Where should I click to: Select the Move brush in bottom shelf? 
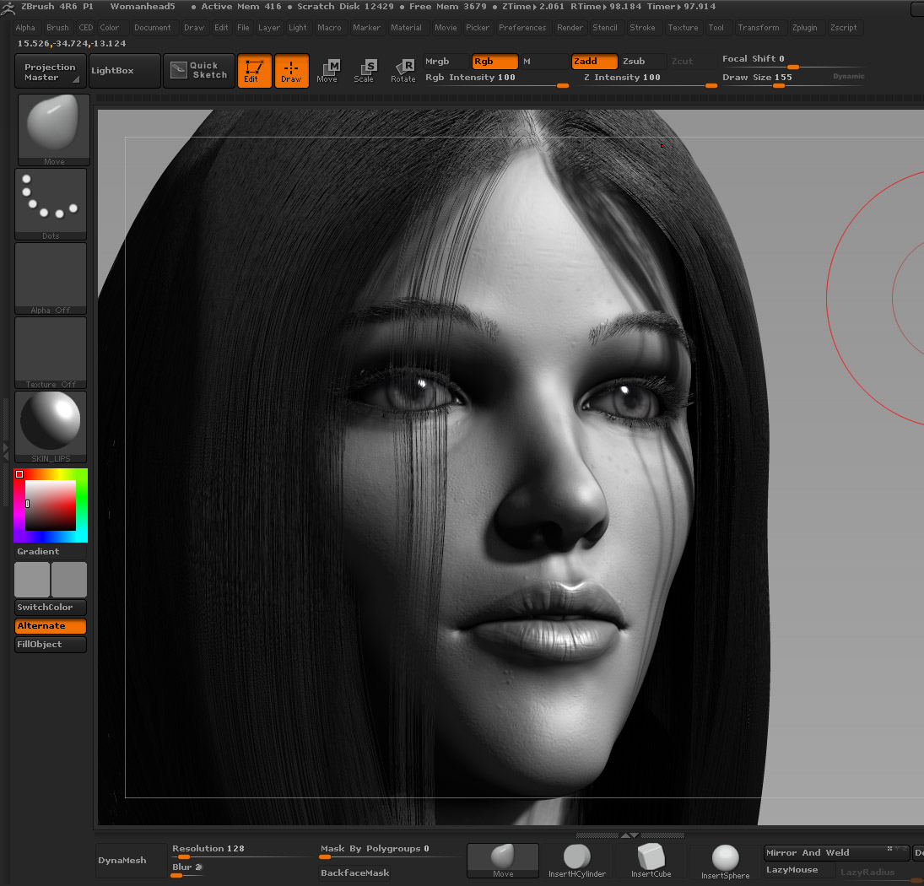503,861
